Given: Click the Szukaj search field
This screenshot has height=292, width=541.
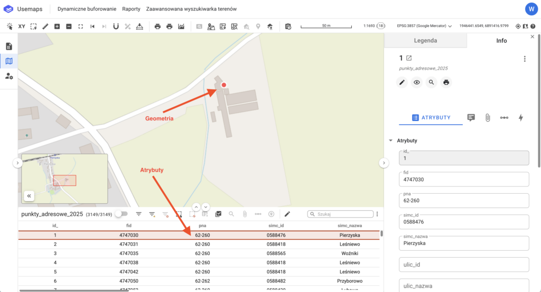Looking at the screenshot, I should 342,214.
